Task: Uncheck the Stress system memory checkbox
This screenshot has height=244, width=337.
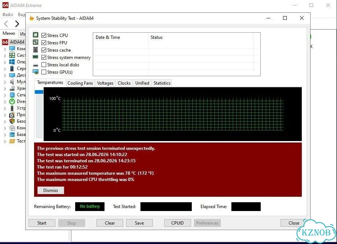Action: (x=44, y=58)
